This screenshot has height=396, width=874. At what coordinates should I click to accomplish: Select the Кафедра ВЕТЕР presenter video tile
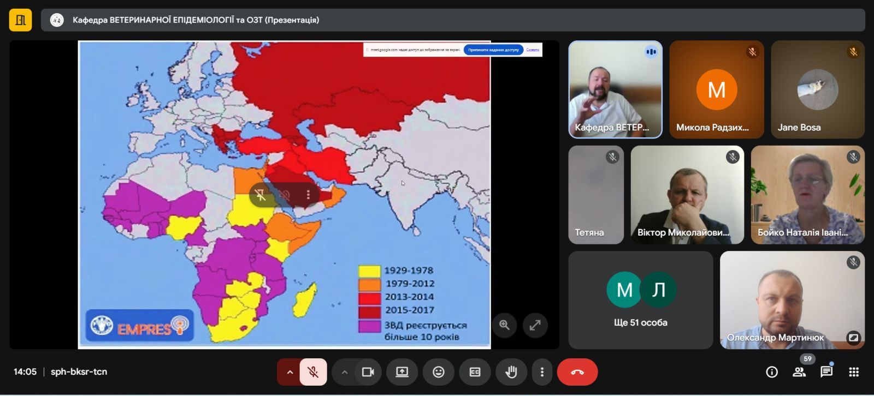point(615,89)
